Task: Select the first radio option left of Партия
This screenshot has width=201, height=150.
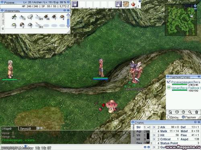Action: pos(168,117)
